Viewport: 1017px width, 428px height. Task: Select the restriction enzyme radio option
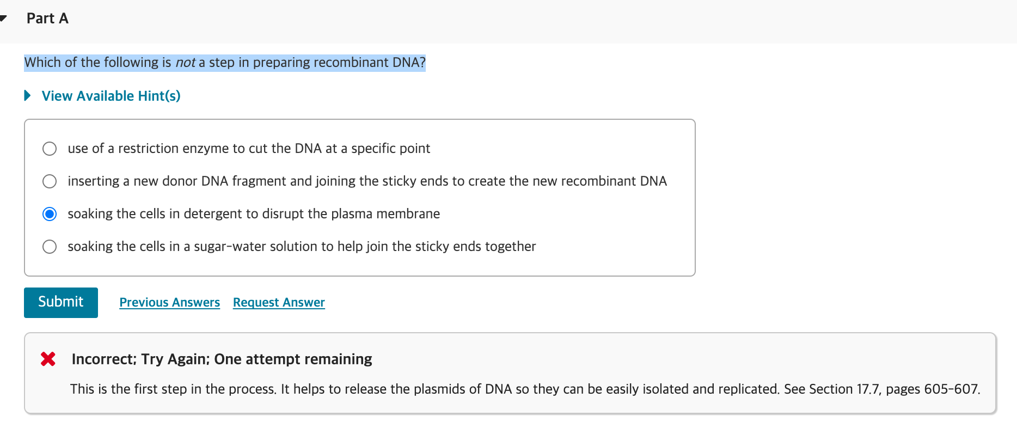click(x=50, y=149)
